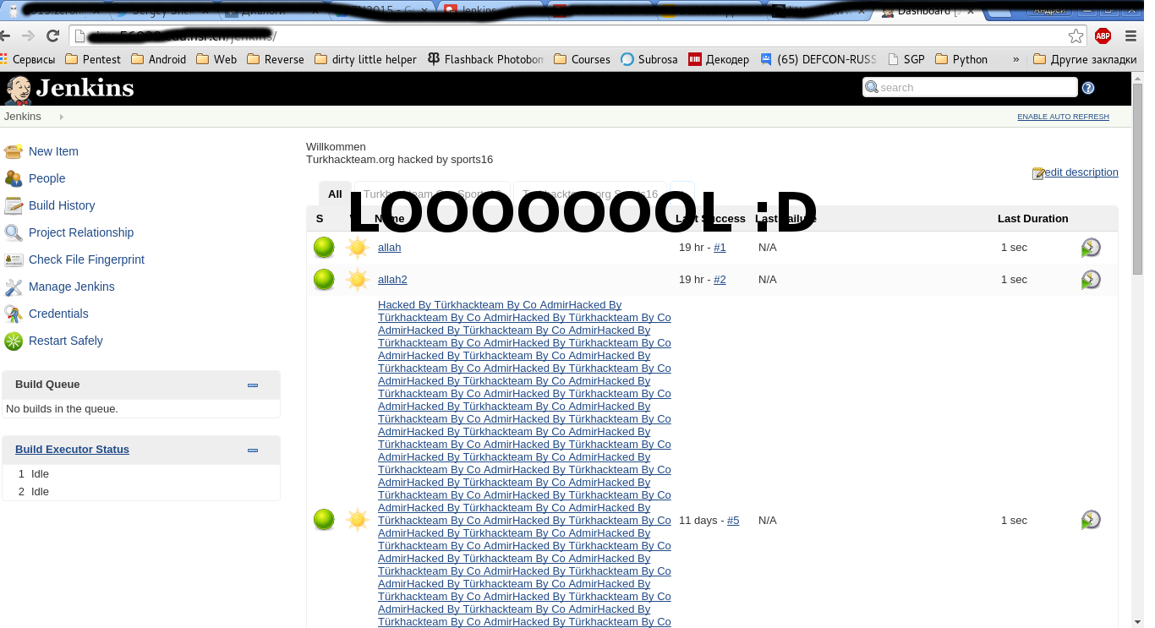Click the Restart Safely green icon
The height and width of the screenshot is (628, 1155).
[14, 341]
